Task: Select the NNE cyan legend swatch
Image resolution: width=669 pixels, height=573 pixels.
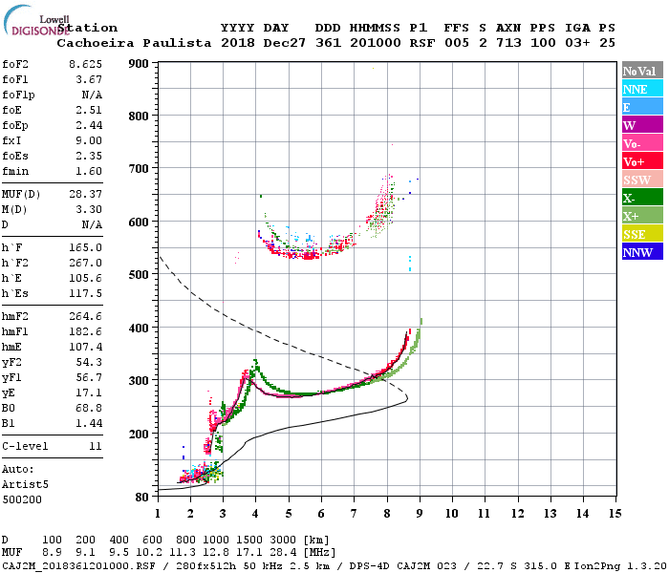Action: [642, 89]
